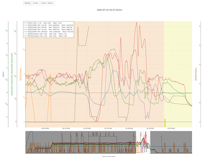Screen dimensions: 219x157
Task: Click the 02:04.500 time tick label
Action: pos(66,129)
